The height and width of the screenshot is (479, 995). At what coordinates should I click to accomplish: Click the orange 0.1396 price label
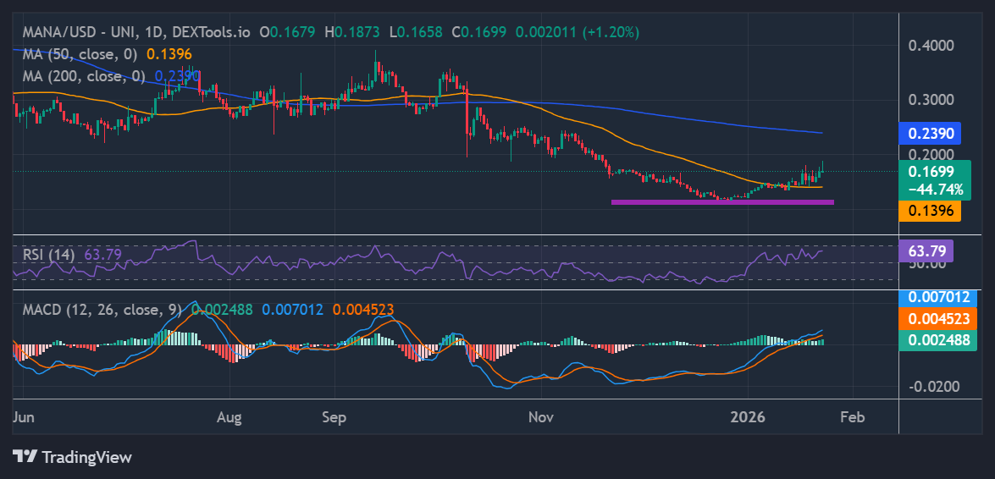(x=931, y=210)
